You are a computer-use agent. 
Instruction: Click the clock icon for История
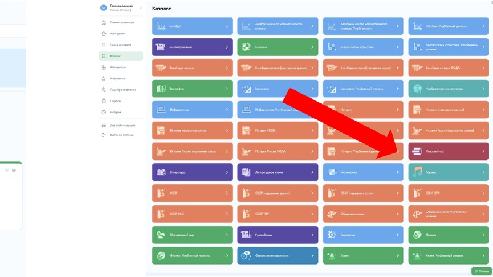coord(103,112)
